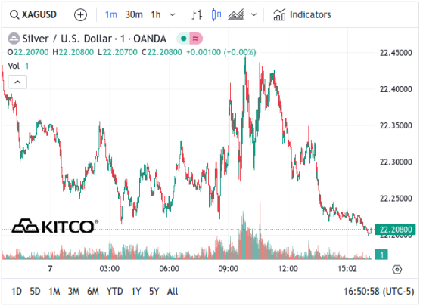423x306 pixels.
Task: Select the All date range
Action: click(173, 292)
